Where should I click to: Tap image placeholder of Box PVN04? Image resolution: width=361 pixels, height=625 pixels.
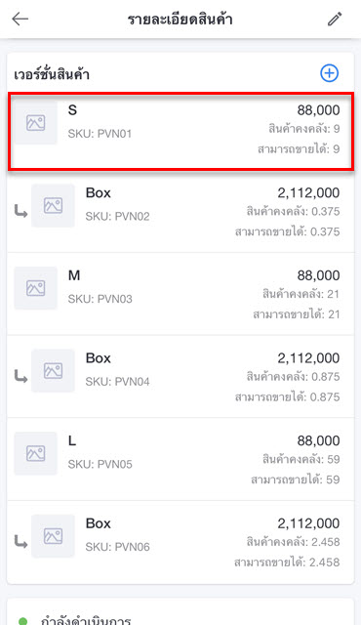tap(53, 371)
